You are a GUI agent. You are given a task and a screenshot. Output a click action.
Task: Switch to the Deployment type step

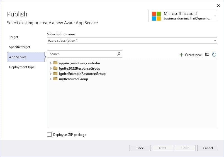22,67
